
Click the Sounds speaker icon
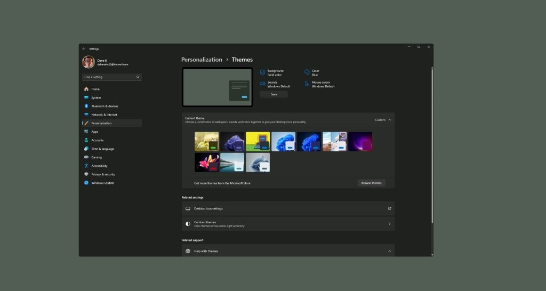262,84
